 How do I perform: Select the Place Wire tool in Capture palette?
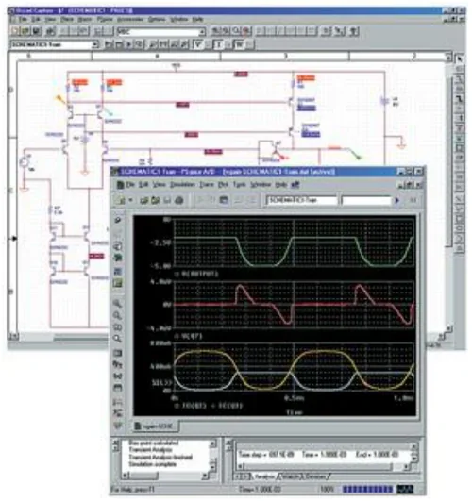(x=460, y=78)
